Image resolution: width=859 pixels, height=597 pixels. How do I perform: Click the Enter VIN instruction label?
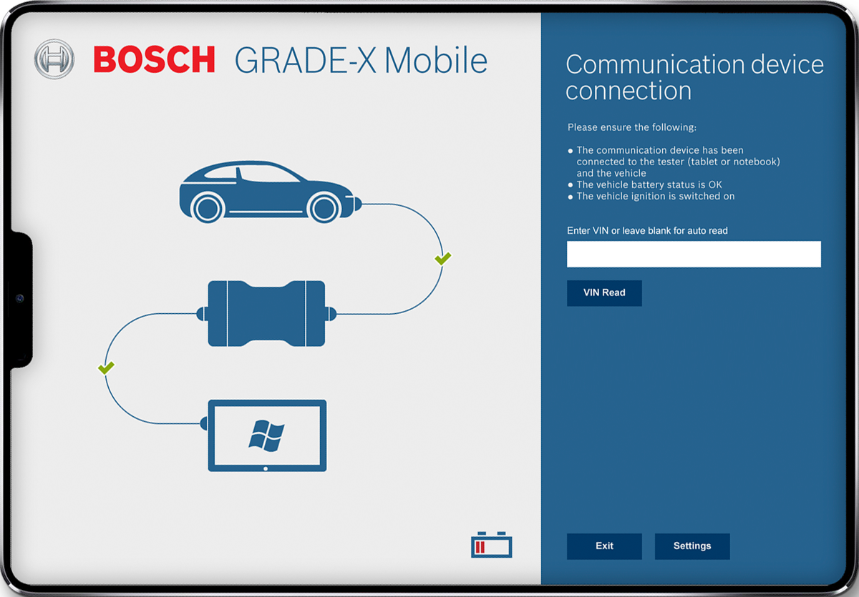click(x=647, y=230)
